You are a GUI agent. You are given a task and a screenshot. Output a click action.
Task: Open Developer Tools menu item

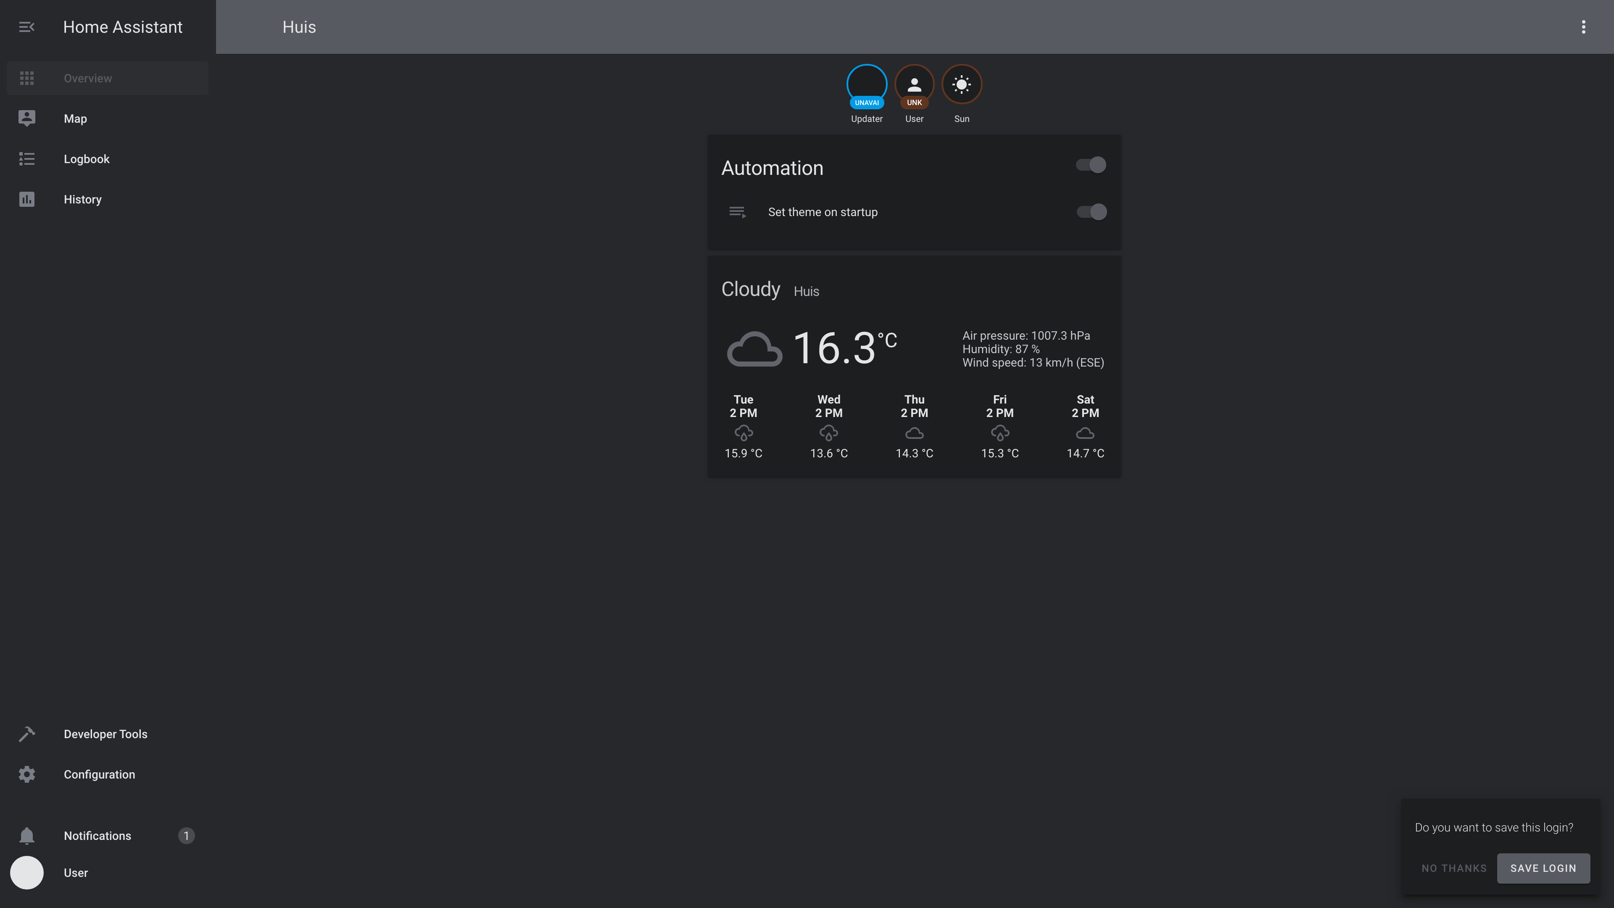107,734
